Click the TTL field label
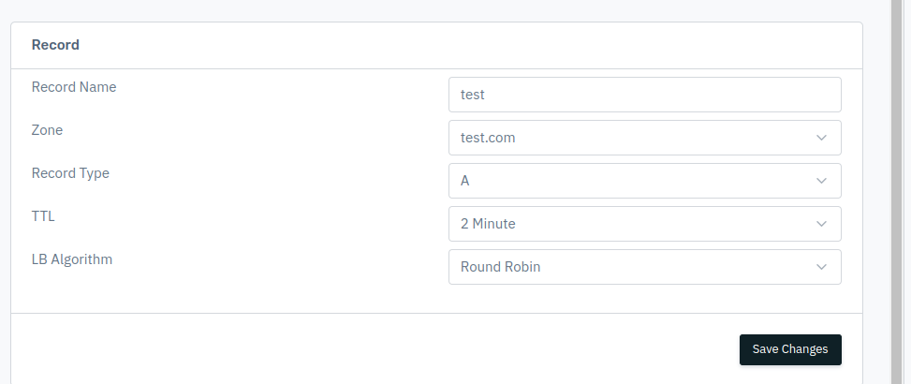The width and height of the screenshot is (911, 384). (x=43, y=216)
